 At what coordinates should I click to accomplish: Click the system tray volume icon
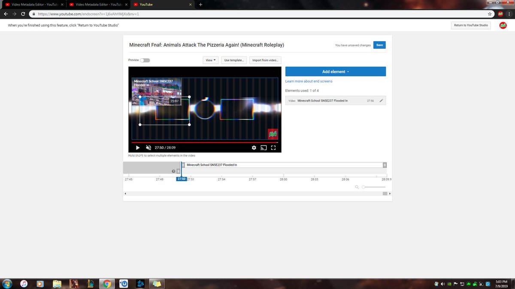442,284
